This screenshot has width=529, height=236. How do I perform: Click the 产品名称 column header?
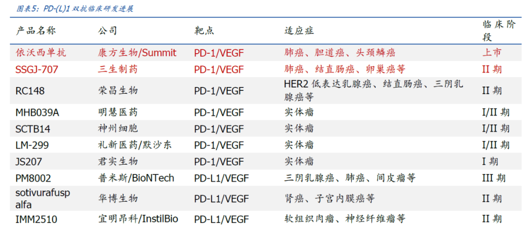click(x=36, y=31)
